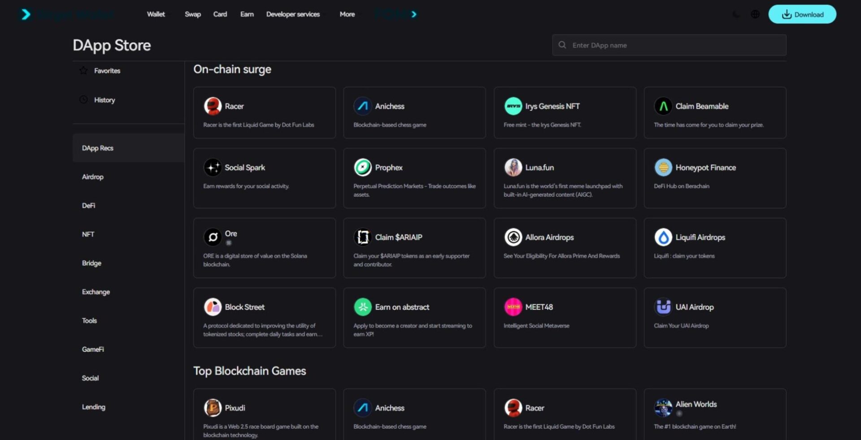Screen dimensions: 861x440
Task: Click the Download button
Action: 802,14
